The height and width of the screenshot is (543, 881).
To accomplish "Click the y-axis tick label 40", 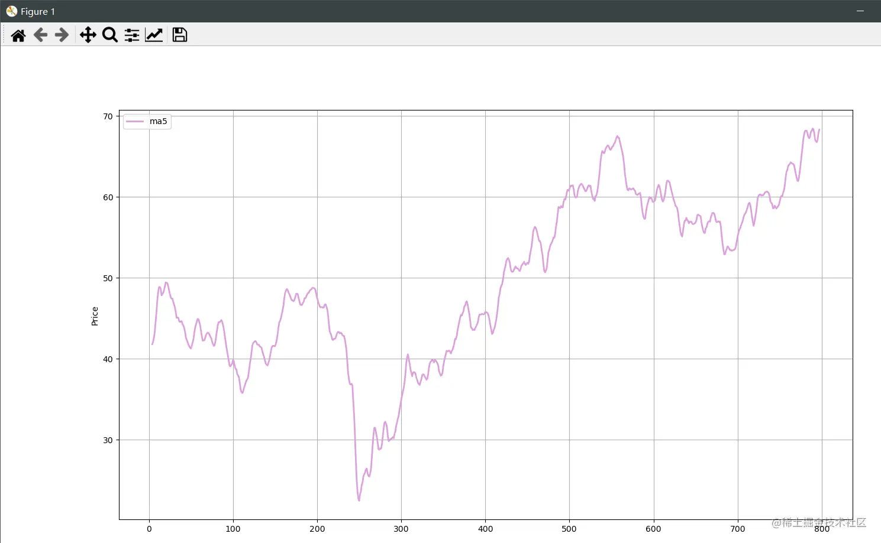I will click(108, 359).
